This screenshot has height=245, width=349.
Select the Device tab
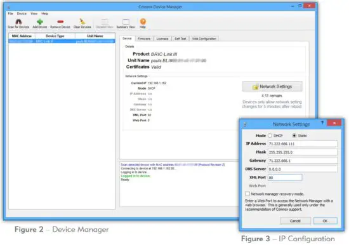(127, 39)
